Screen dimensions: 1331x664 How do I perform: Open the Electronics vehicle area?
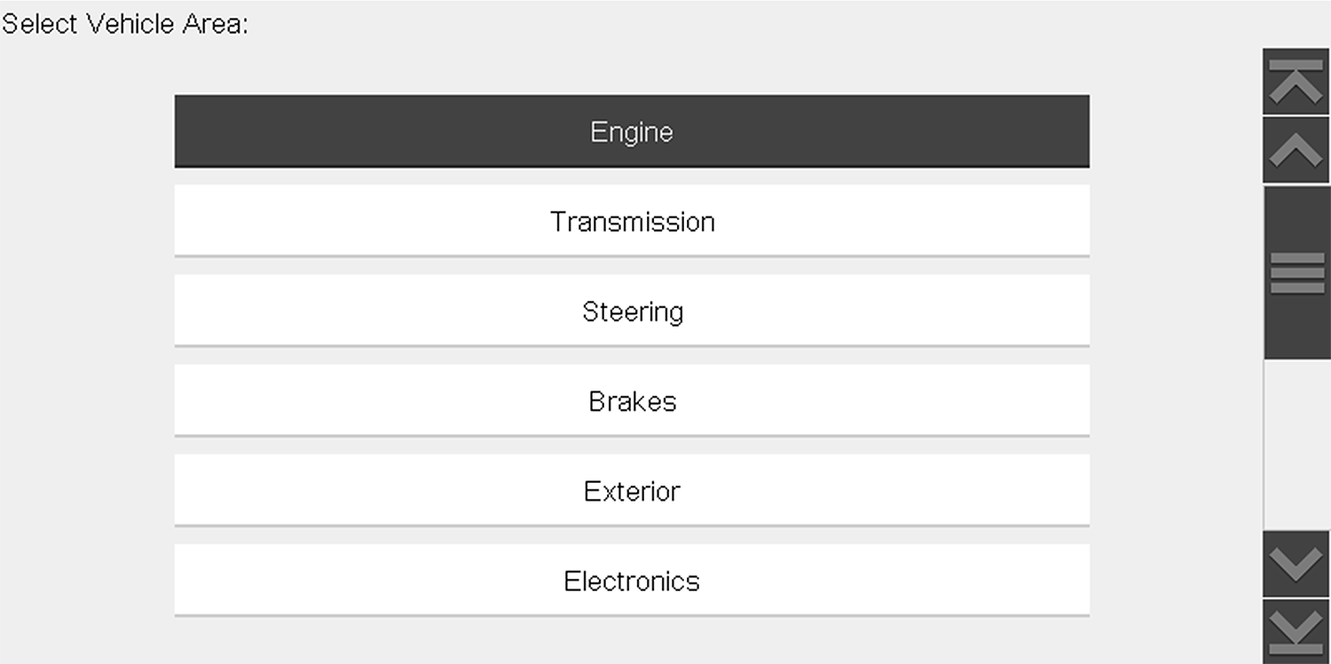pyautogui.click(x=631, y=581)
